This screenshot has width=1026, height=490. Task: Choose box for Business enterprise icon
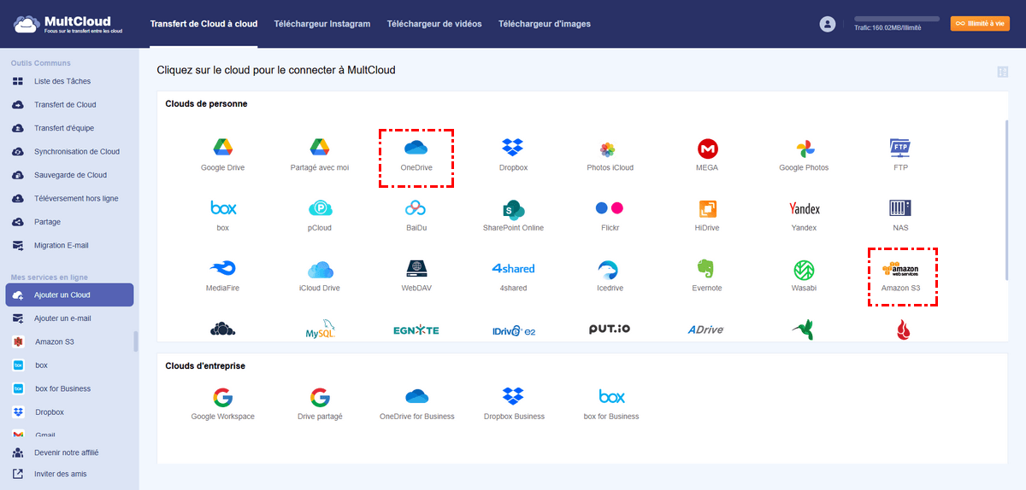click(610, 404)
